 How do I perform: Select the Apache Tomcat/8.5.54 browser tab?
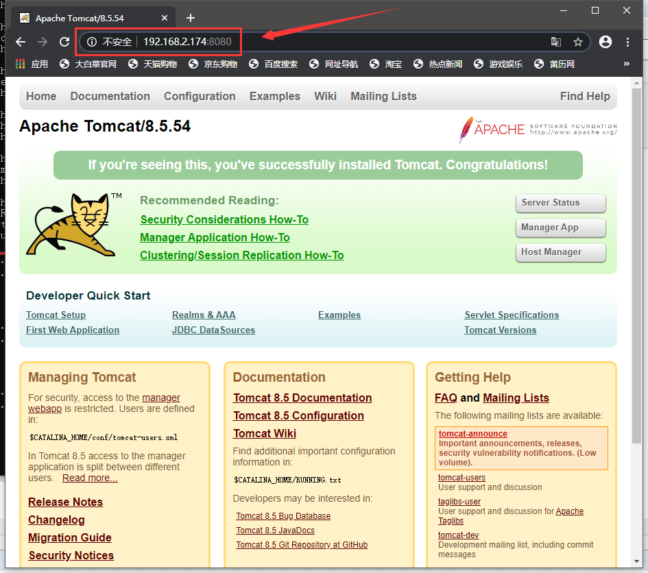tap(92, 18)
